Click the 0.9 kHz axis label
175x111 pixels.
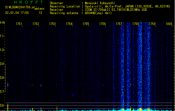coord(2,64)
